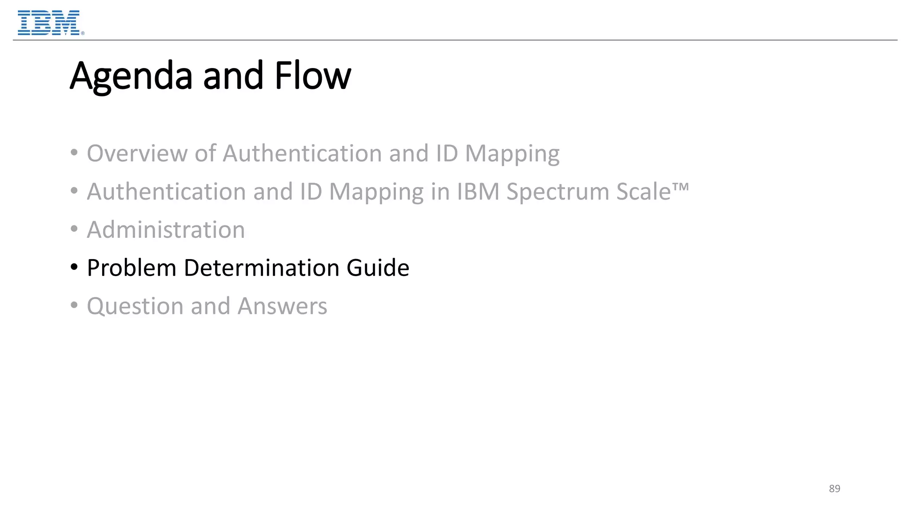Click the bullet dot before "Overview"

[74, 153]
